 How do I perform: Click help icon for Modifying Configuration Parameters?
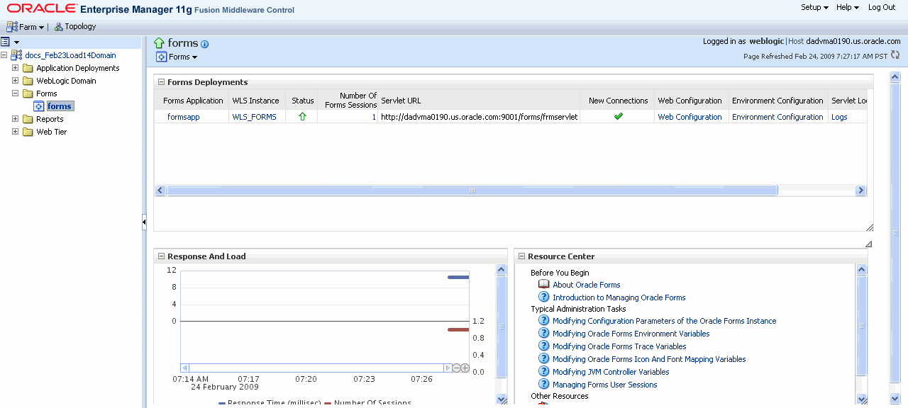click(544, 320)
